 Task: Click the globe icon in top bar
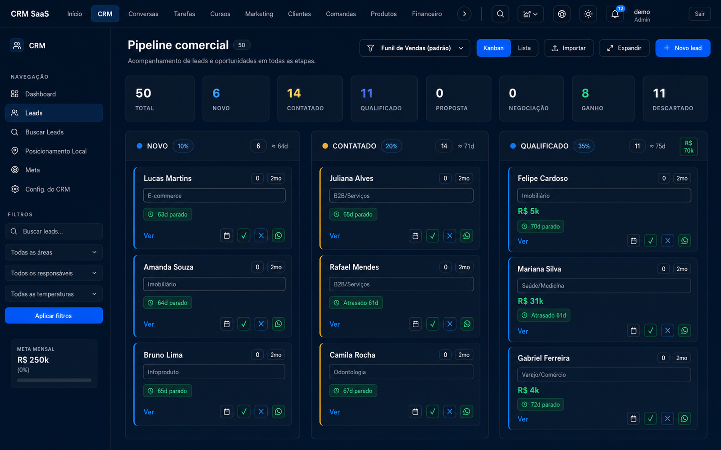point(561,14)
